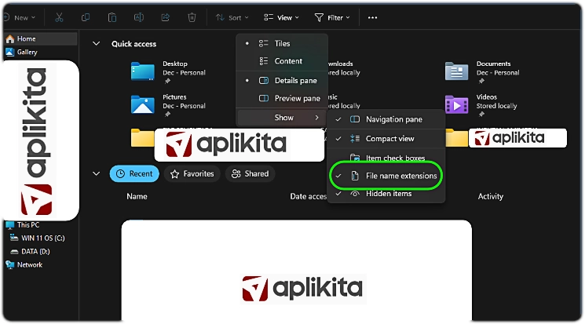Open the Documents folder icon
The height and width of the screenshot is (324, 585).
click(456, 71)
